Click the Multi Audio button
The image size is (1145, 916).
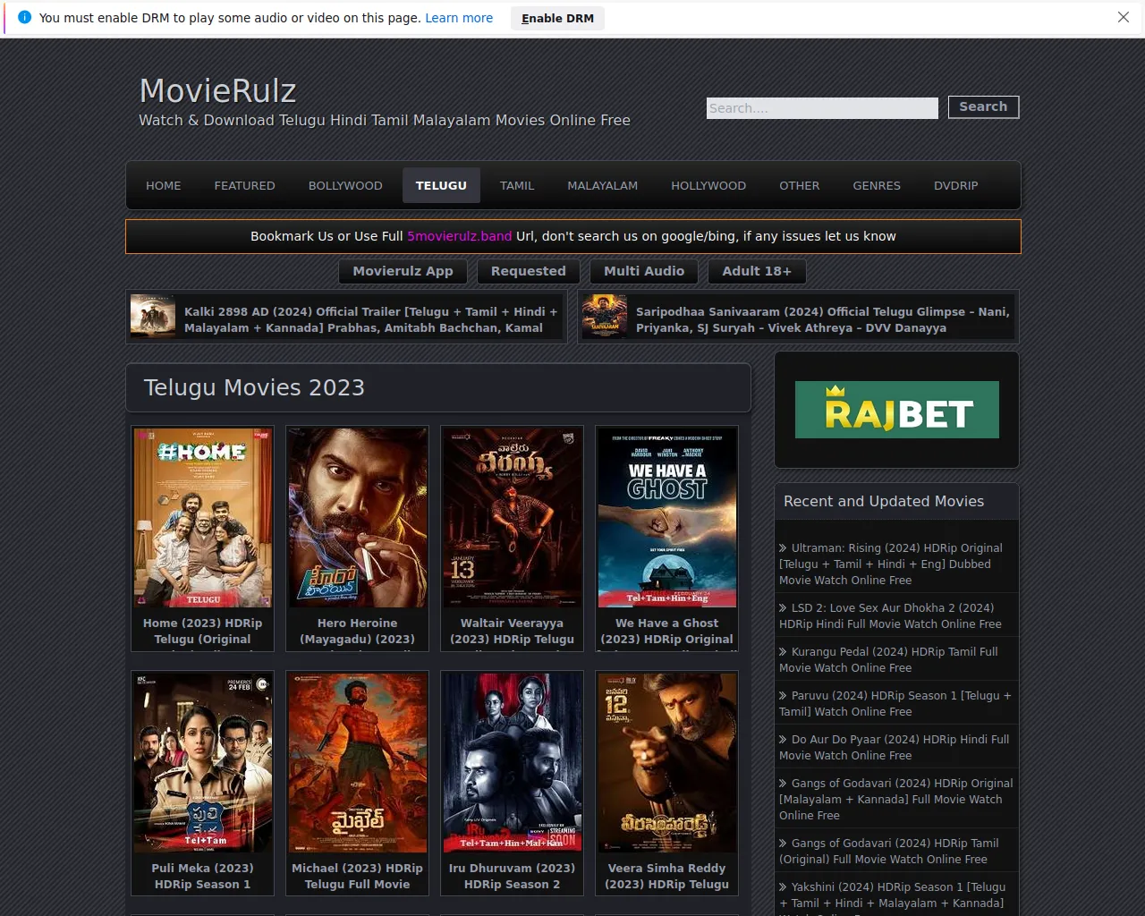point(644,271)
